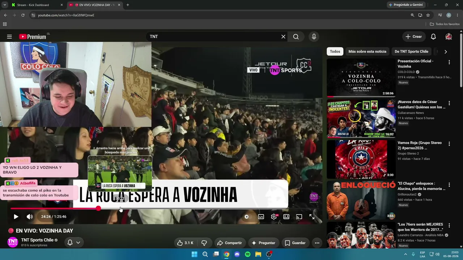Close the Kick Dashboard tab
Viewport: 463px width, 260px height.
61,5
